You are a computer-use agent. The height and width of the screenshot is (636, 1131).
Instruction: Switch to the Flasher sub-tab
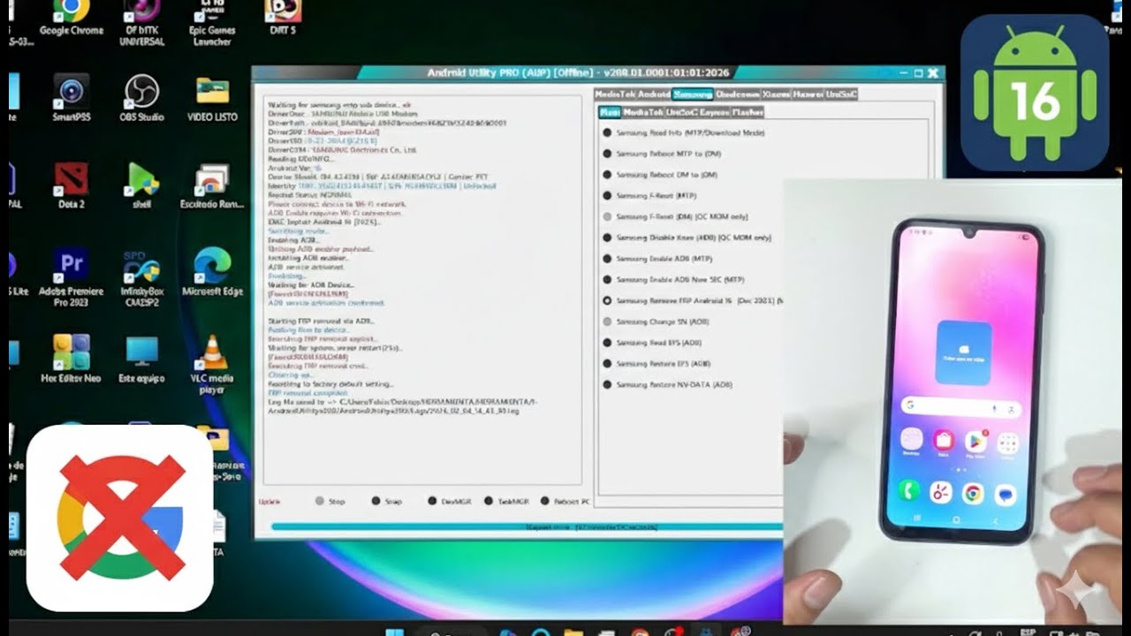(748, 112)
